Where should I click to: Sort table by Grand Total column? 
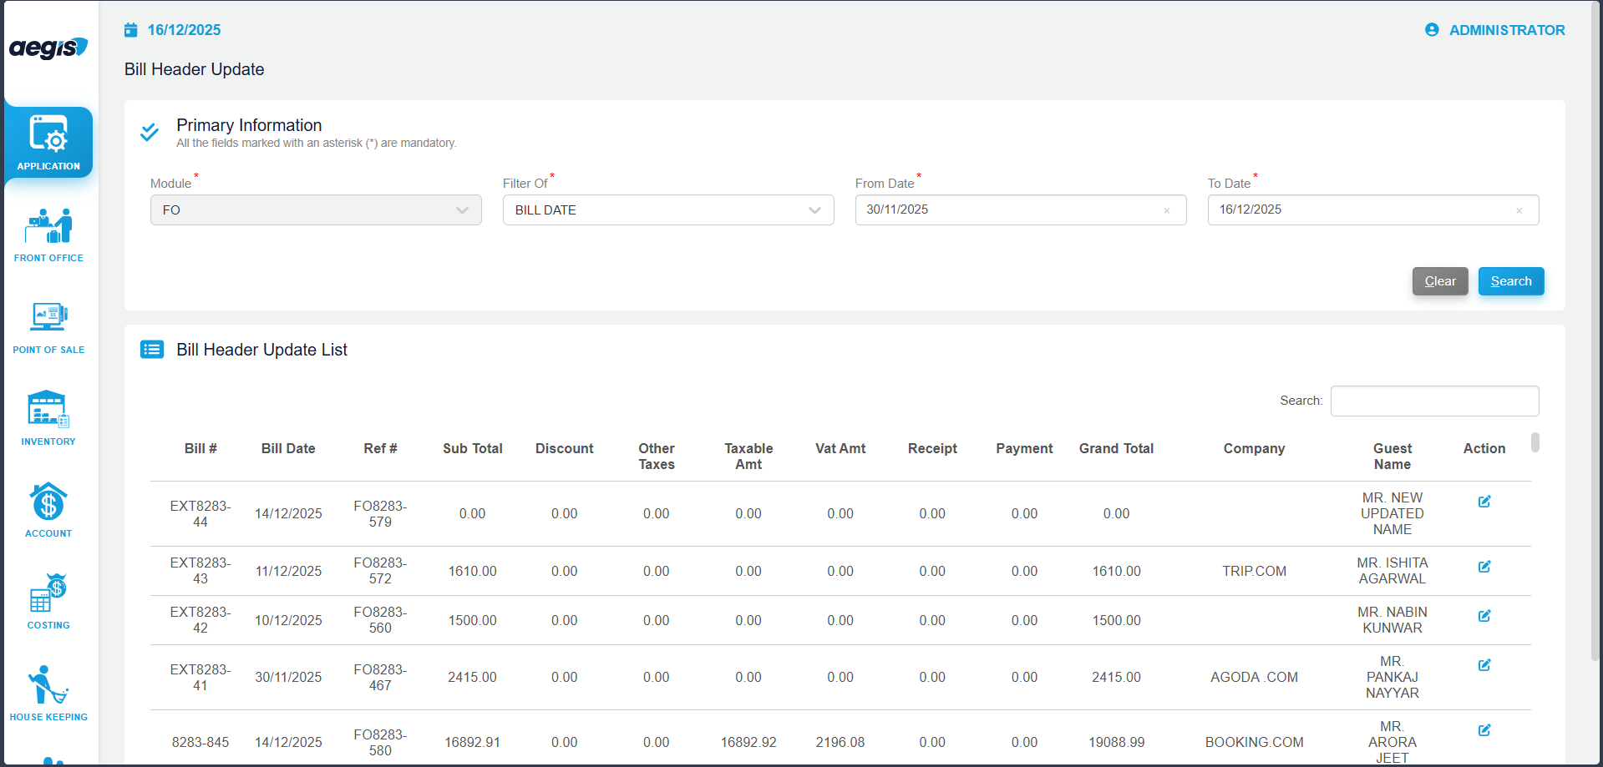pos(1116,449)
